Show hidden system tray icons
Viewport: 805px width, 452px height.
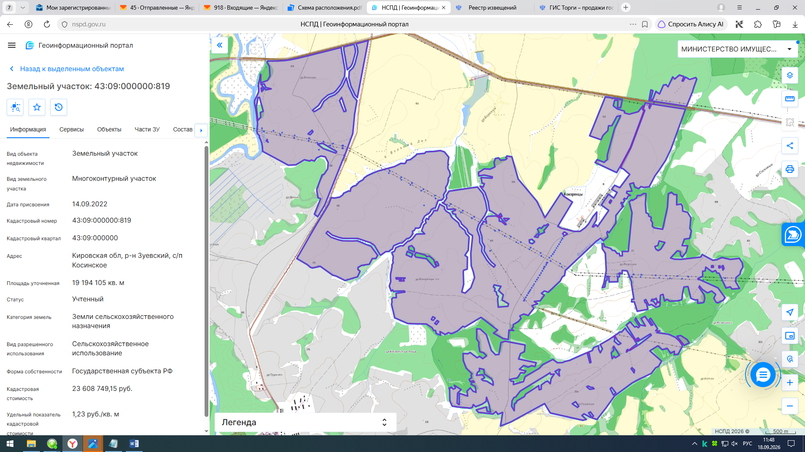[695, 444]
